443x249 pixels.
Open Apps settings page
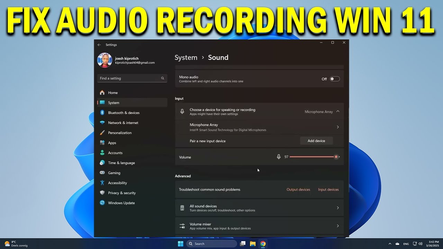(x=132, y=143)
